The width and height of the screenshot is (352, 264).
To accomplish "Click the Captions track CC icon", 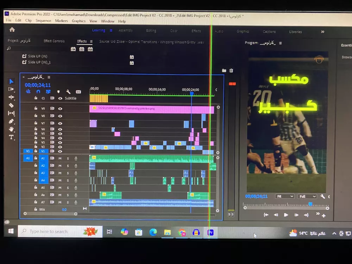I will click(78, 92).
